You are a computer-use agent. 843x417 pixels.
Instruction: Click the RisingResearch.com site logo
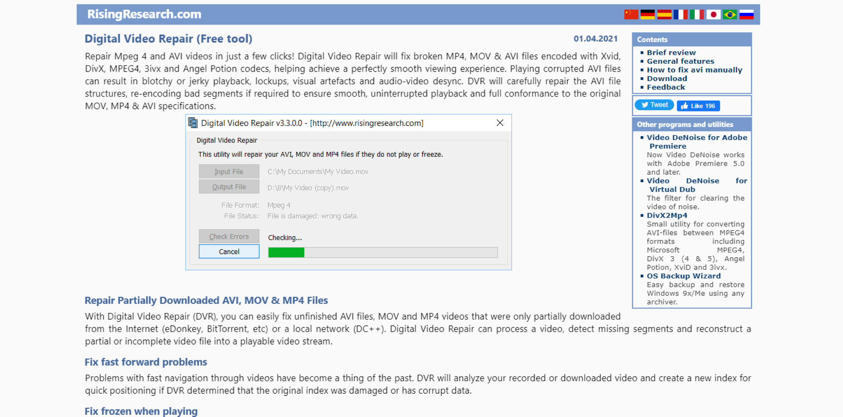(x=144, y=14)
